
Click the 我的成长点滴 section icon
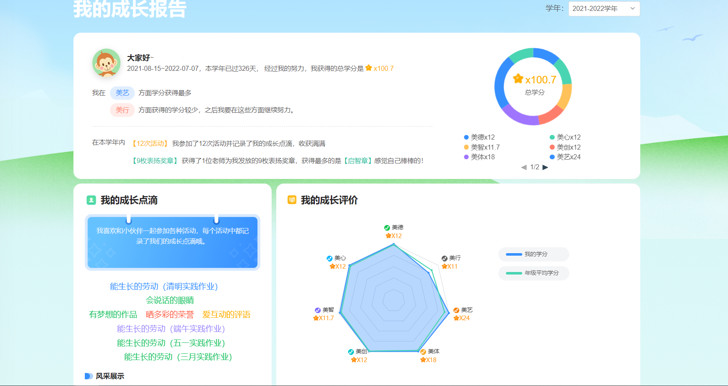91,200
